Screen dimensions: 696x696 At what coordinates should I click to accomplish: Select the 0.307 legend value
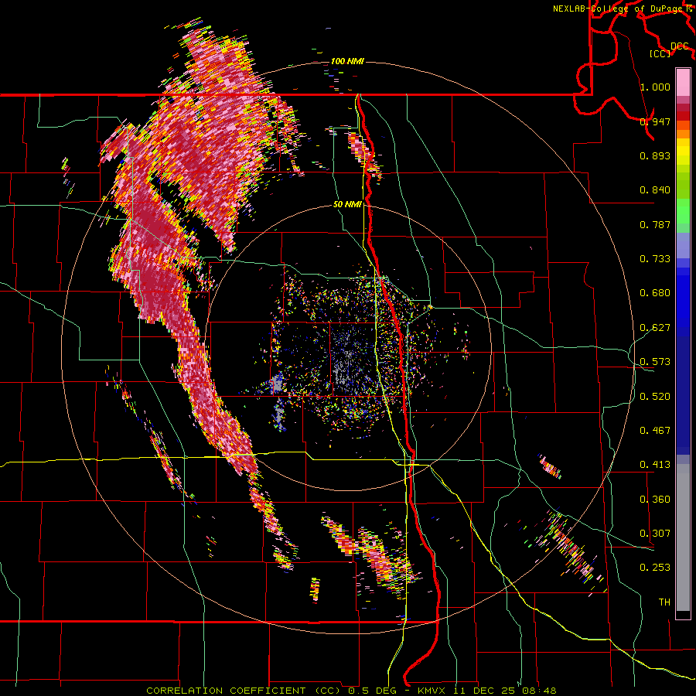[655, 534]
